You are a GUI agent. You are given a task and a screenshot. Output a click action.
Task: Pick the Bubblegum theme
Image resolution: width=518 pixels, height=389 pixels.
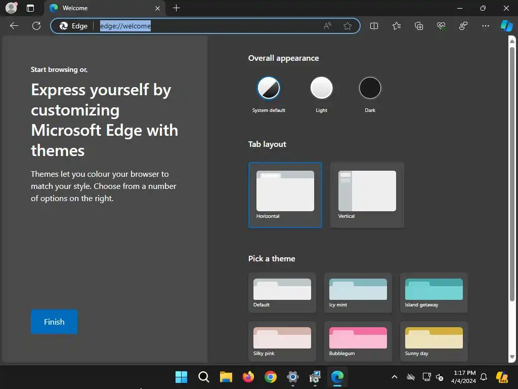tap(358, 341)
